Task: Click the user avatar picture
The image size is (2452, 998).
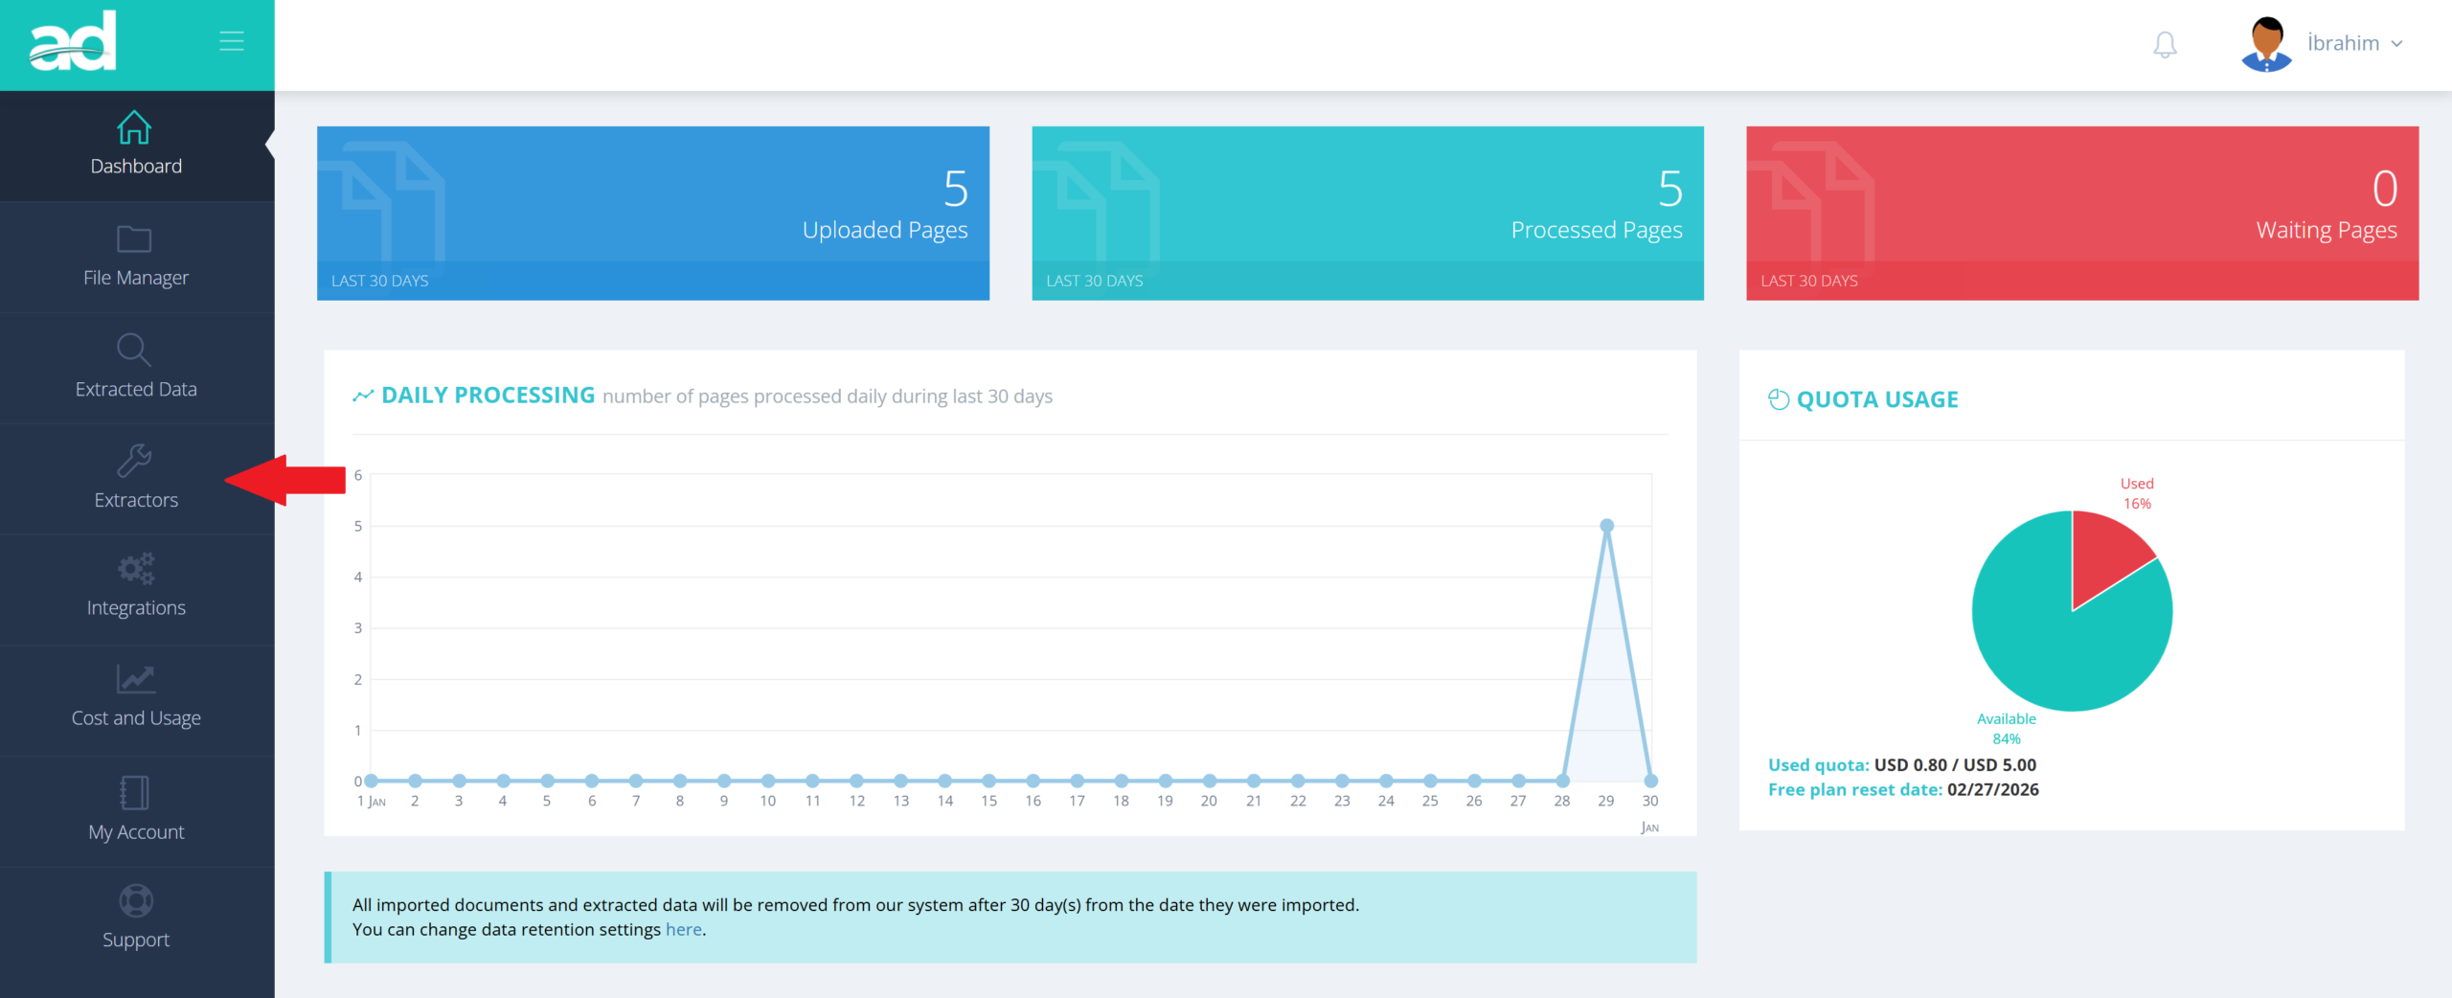Action: tap(2266, 44)
